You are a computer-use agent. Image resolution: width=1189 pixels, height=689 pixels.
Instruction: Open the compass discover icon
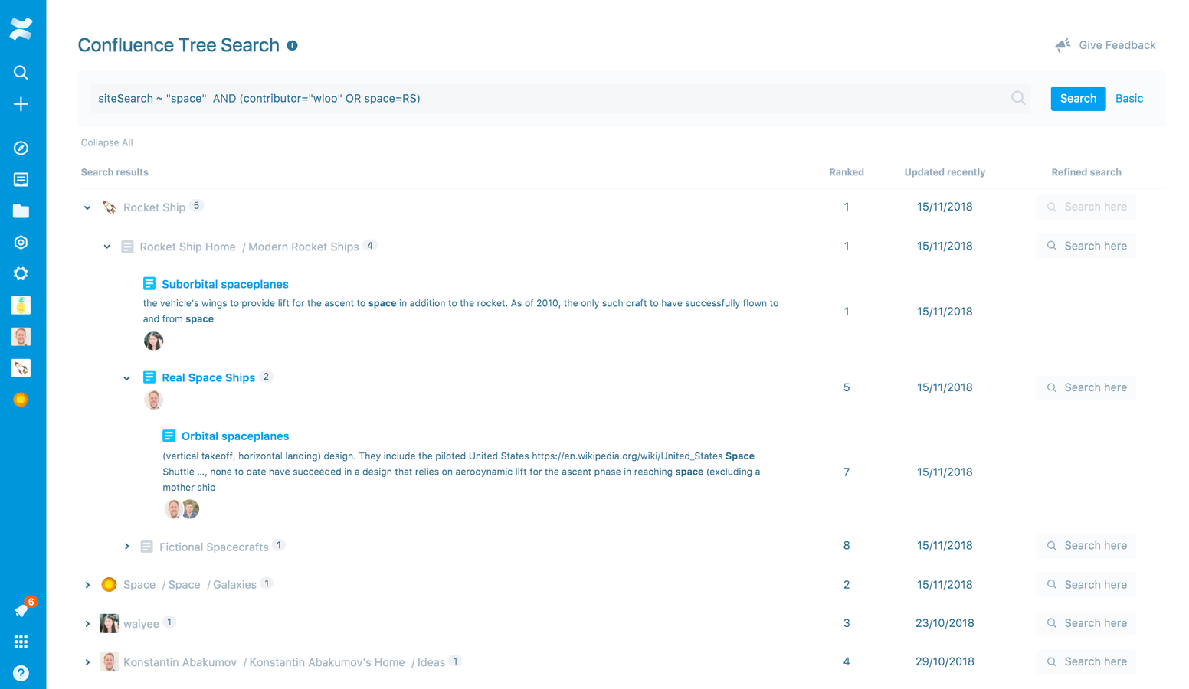pyautogui.click(x=21, y=148)
